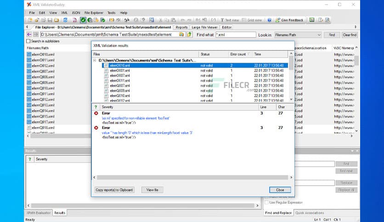
Task: Enable Search in subfolders checkbox
Action: (28, 41)
